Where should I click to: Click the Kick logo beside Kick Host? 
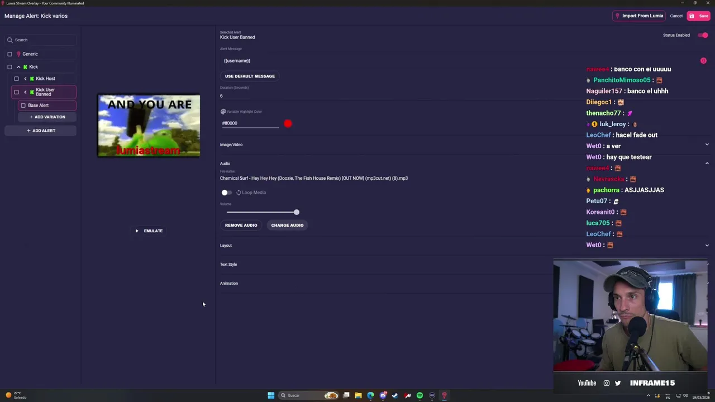[x=32, y=79]
